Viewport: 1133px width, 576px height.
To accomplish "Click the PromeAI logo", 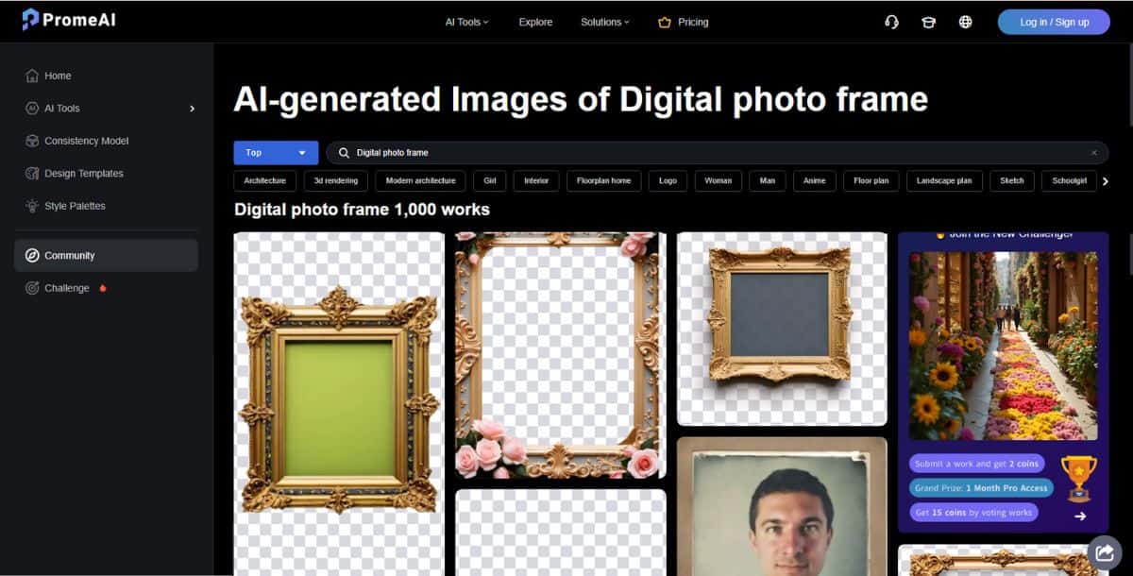I will 69,20.
